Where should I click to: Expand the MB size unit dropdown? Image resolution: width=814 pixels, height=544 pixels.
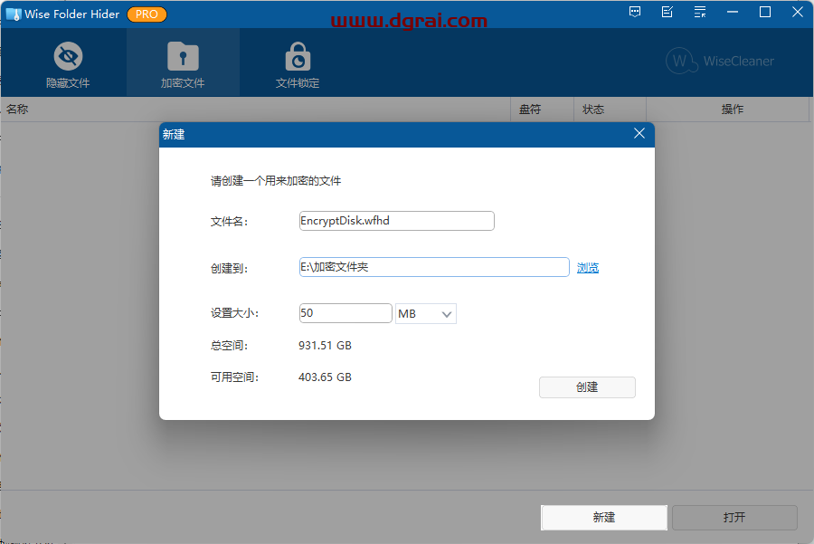click(x=426, y=314)
